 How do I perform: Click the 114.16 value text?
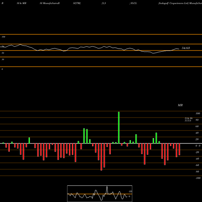coord(189,118)
